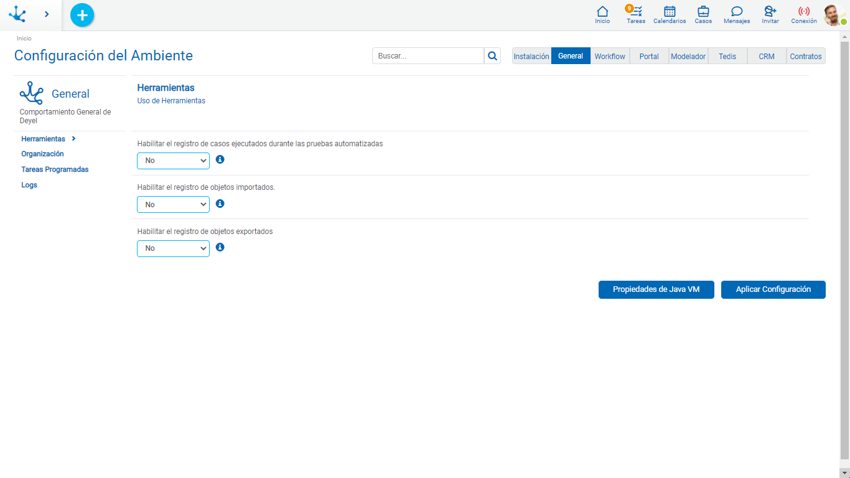Open Mensajes chat bubble icon
The height and width of the screenshot is (478, 850).
tap(737, 15)
